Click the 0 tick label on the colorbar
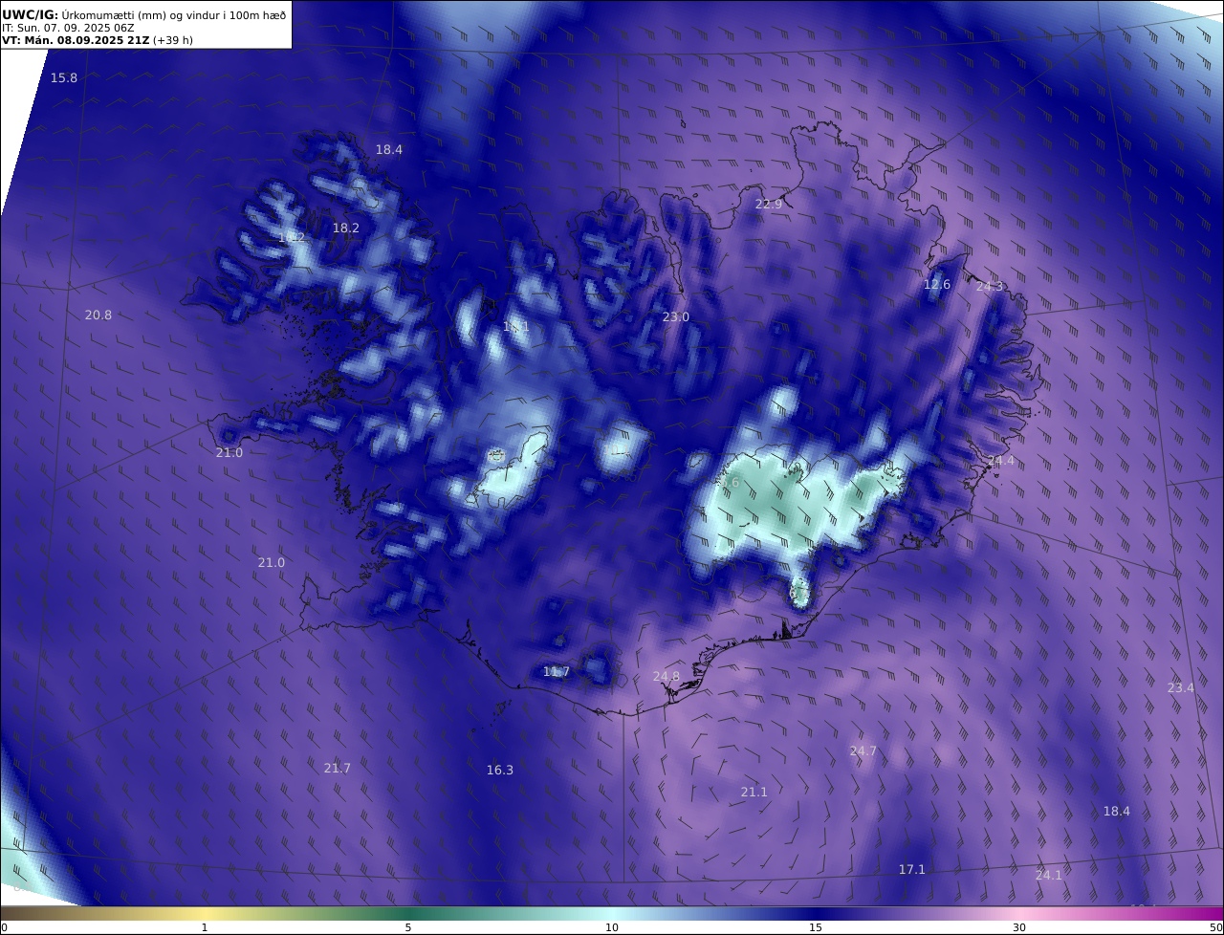The height and width of the screenshot is (935, 1224). [x=4, y=927]
